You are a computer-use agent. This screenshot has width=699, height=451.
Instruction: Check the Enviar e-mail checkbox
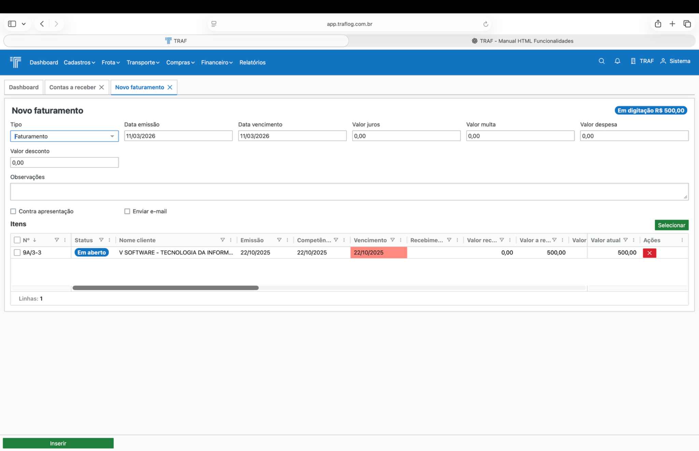pyautogui.click(x=127, y=211)
